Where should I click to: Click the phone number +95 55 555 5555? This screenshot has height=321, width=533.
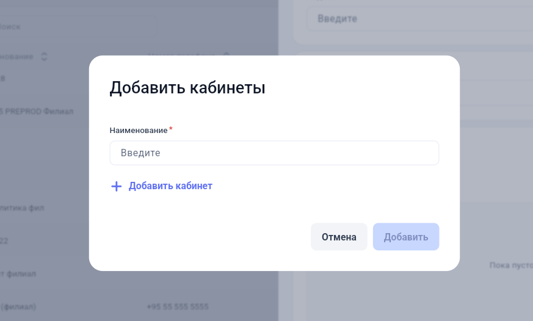[178, 307]
